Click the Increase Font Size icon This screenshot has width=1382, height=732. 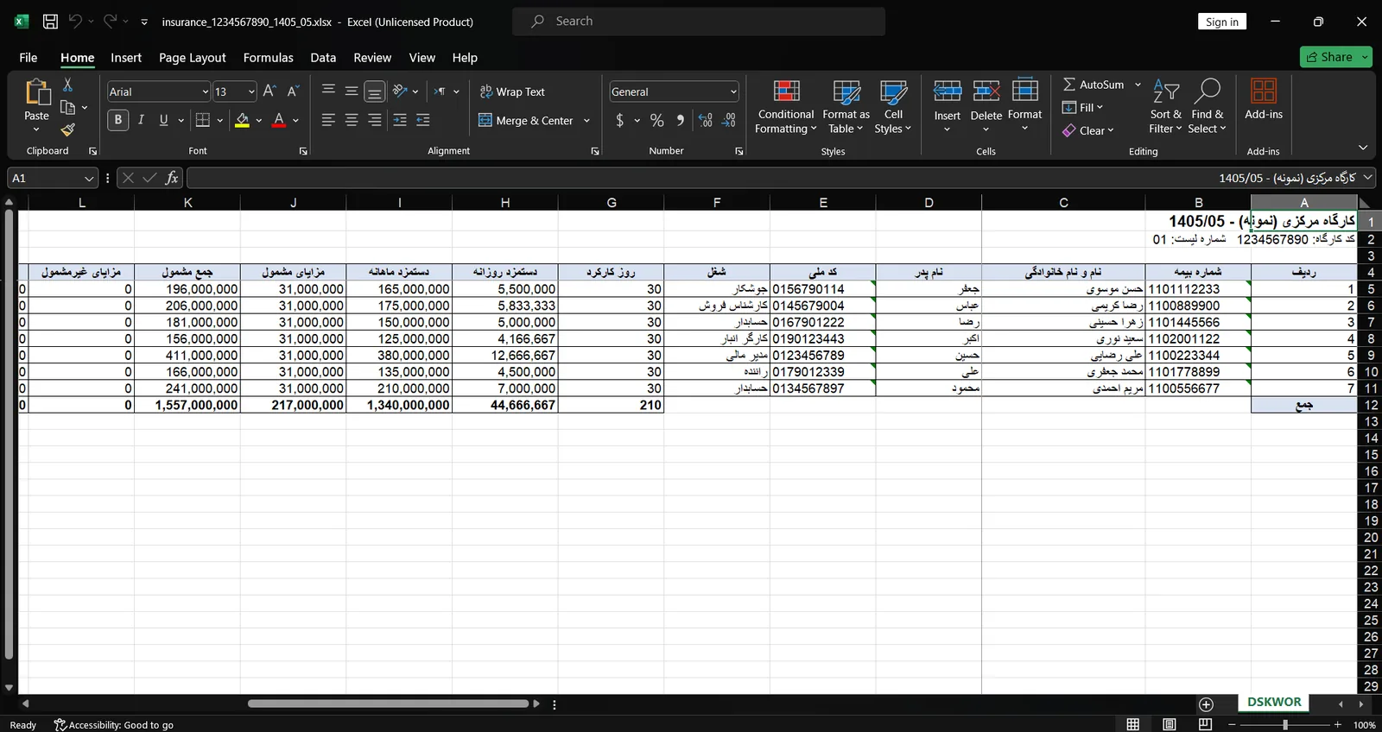269,91
